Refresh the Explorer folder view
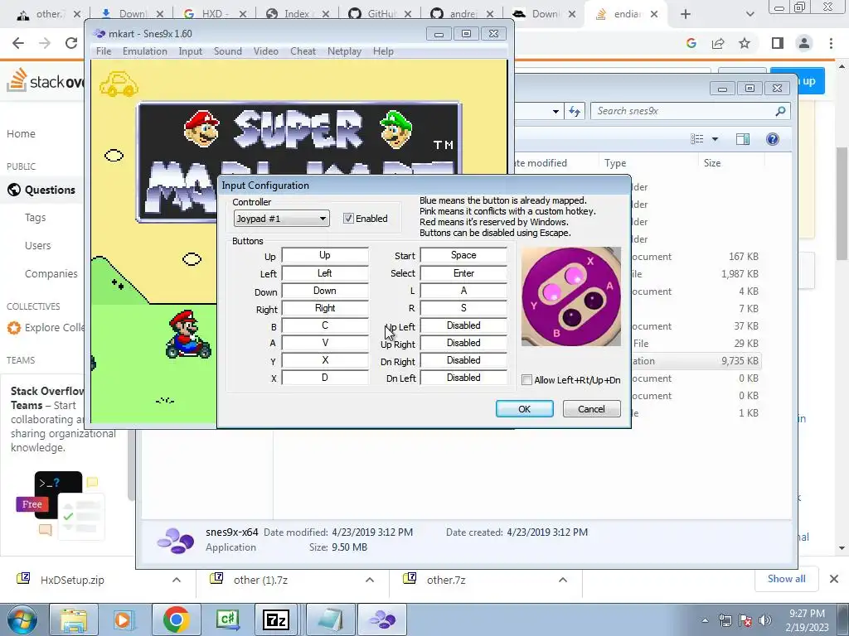Viewport: 849px width, 636px height. (575, 112)
